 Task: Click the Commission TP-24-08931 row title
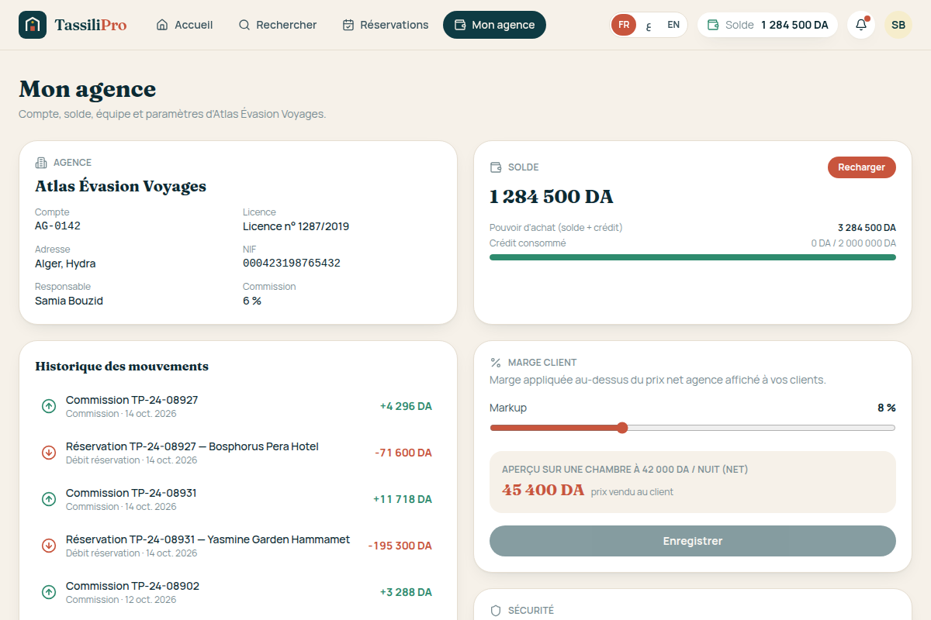pos(131,493)
